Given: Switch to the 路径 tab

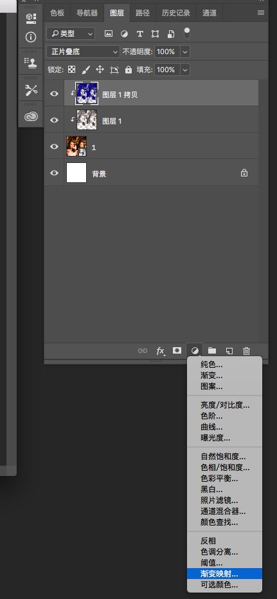Looking at the screenshot, I should [x=143, y=13].
